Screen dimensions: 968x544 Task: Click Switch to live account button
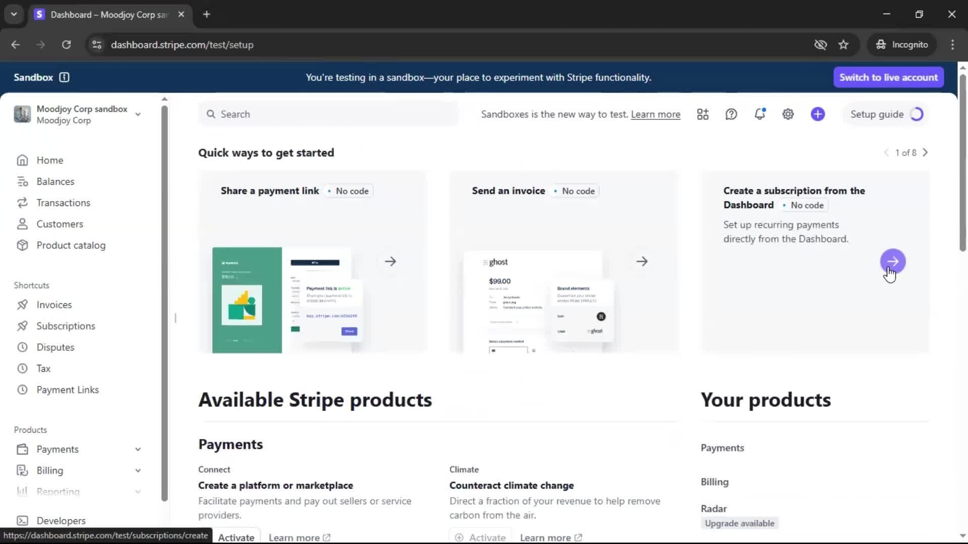pos(888,77)
